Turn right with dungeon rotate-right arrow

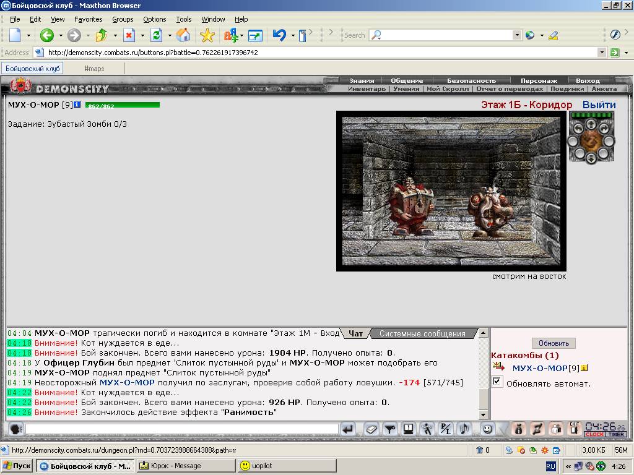coord(604,129)
